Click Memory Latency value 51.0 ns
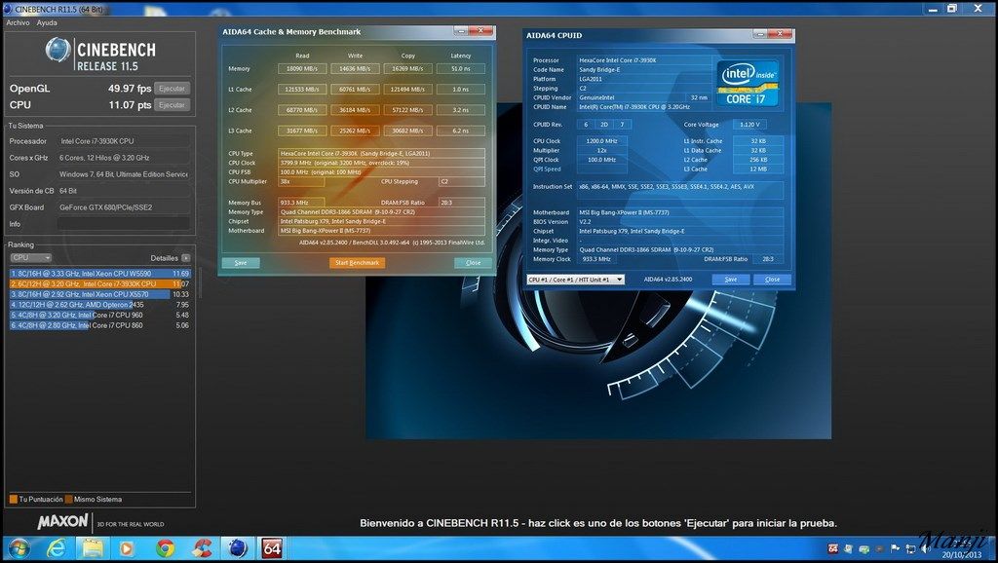 (461, 69)
